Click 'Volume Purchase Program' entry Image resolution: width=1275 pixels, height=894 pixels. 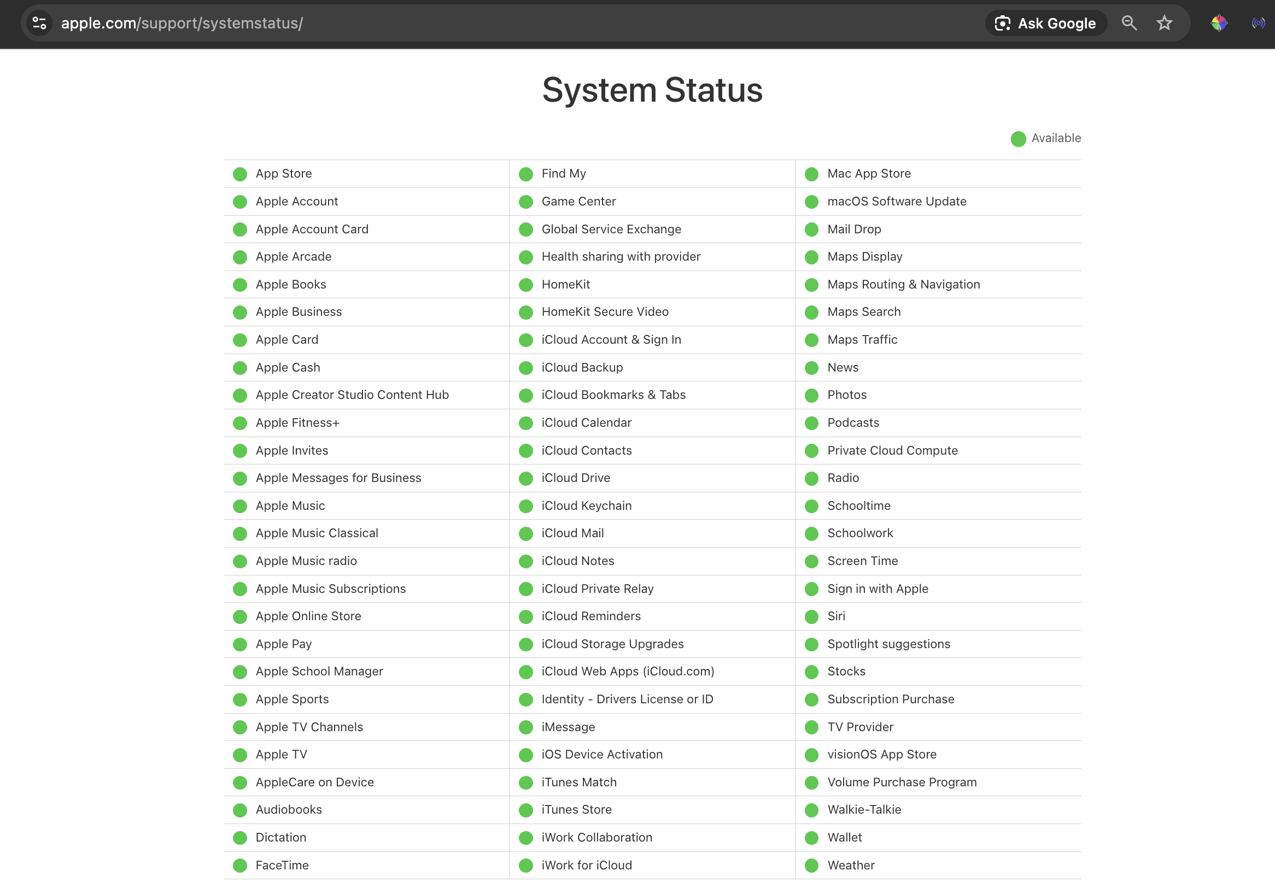point(902,783)
